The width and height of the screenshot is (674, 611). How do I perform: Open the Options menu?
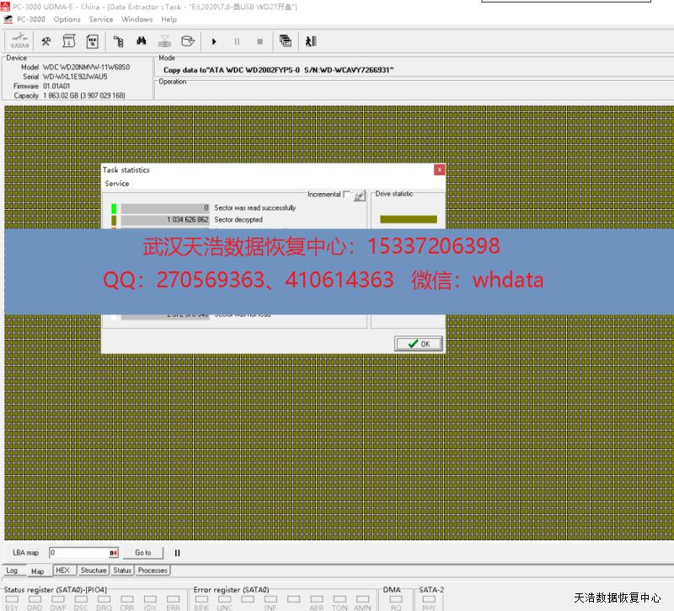point(67,19)
